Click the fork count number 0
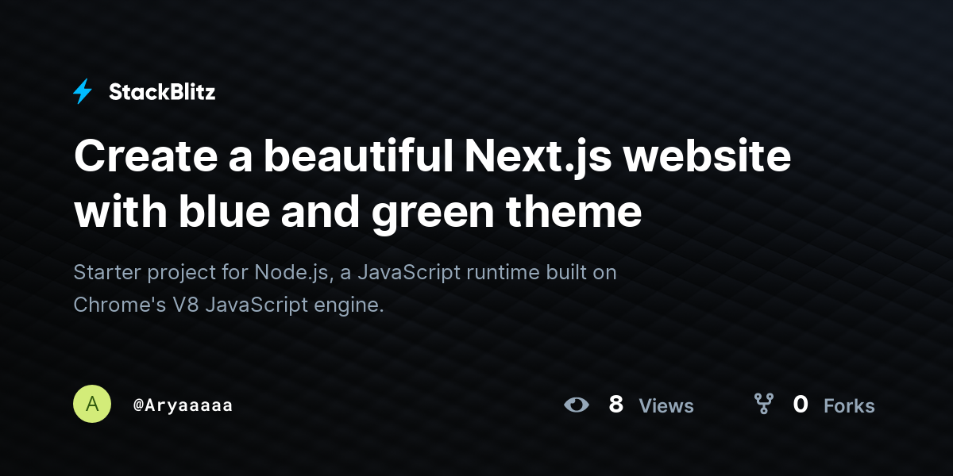The image size is (953, 476). tap(801, 405)
